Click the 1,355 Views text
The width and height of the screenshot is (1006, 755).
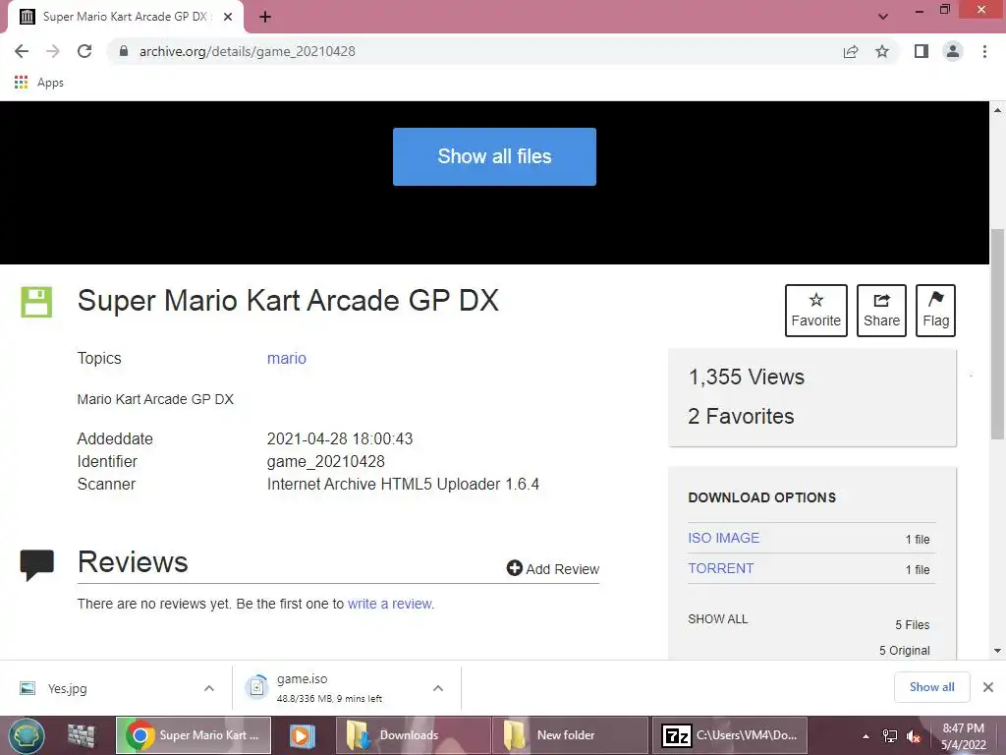(x=747, y=377)
